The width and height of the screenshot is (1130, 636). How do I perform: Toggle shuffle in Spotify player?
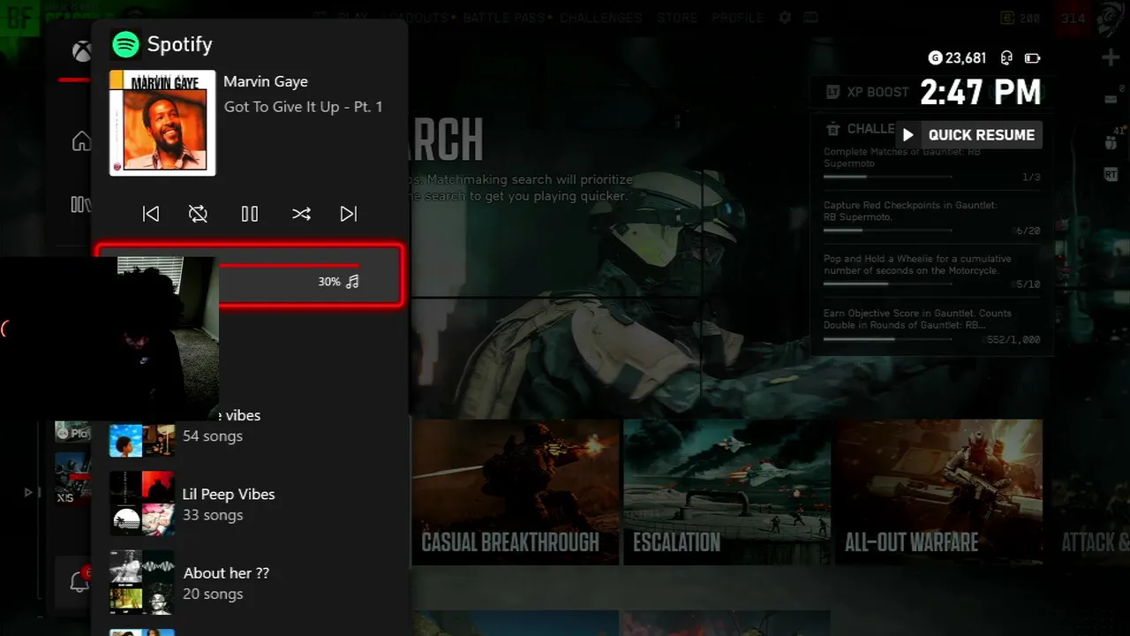301,214
